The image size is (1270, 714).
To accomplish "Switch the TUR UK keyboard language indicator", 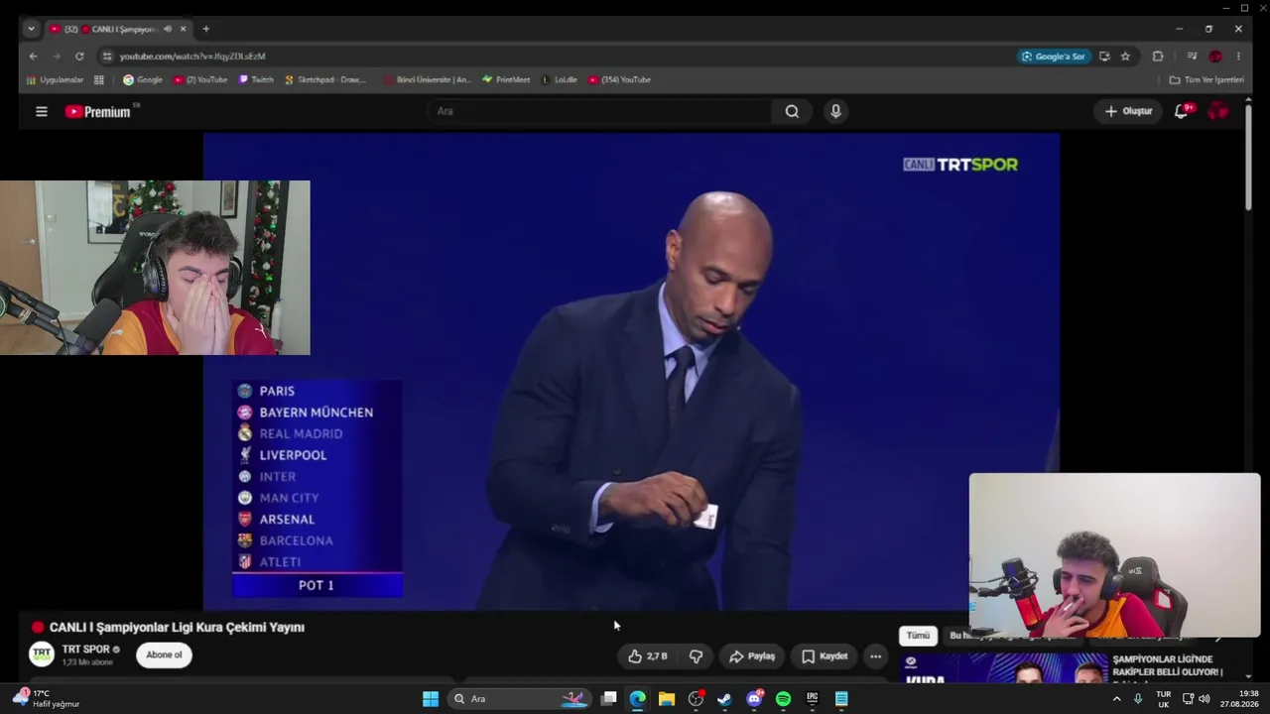I will 1164,699.
